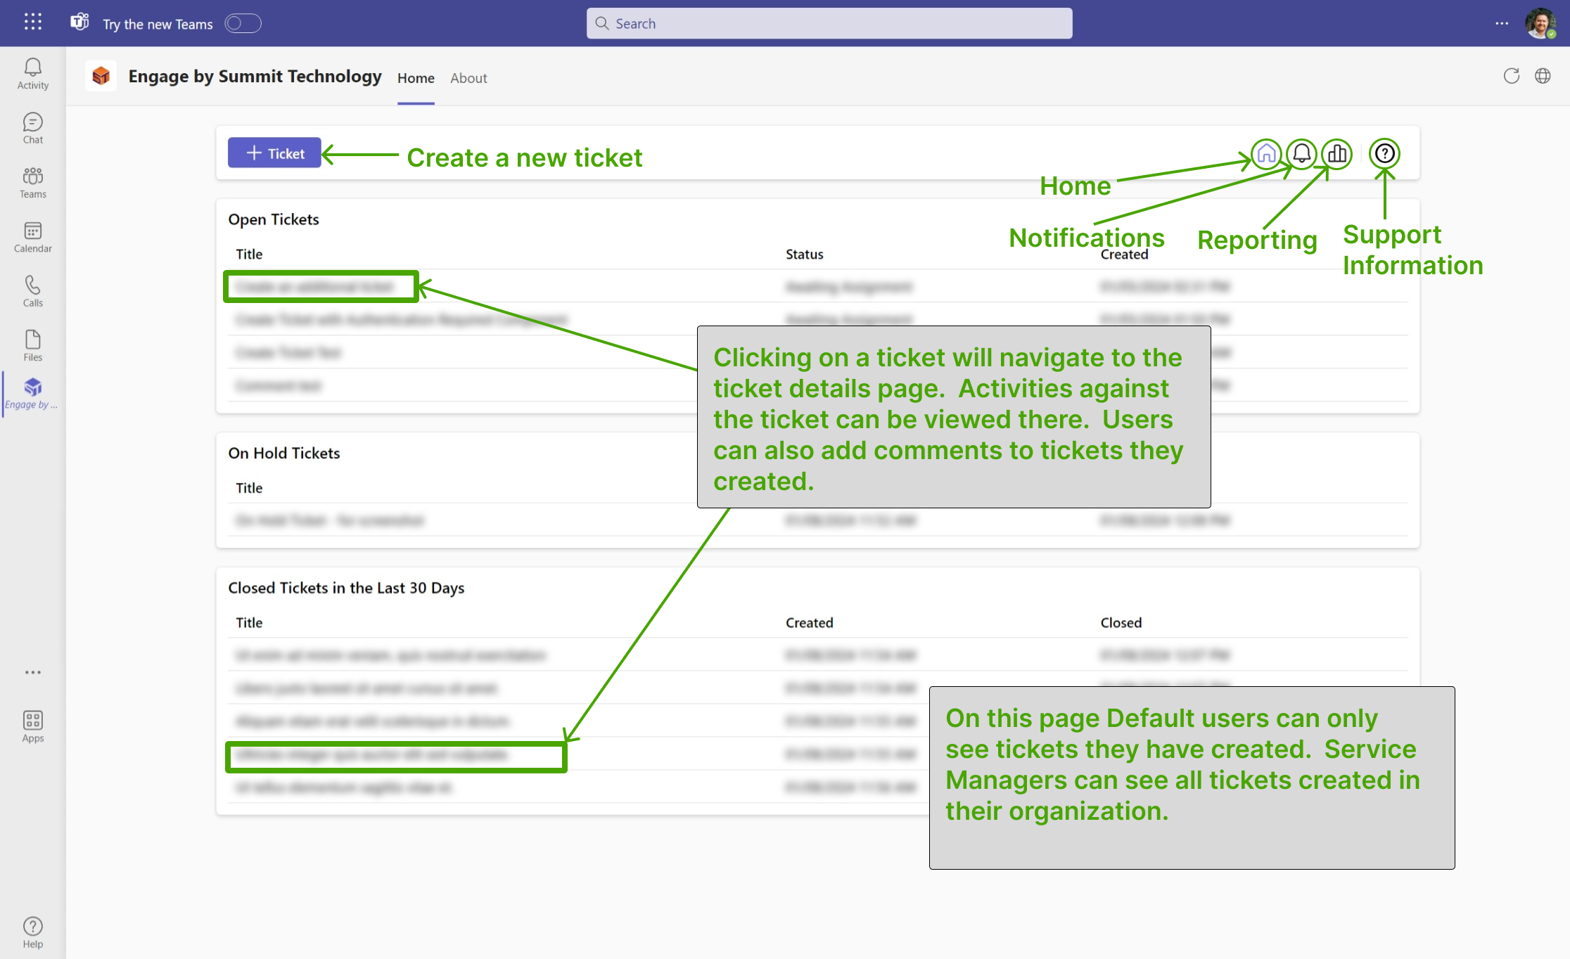The width and height of the screenshot is (1570, 959).
Task: Open the Notifications bell in the app
Action: [x=1301, y=153]
